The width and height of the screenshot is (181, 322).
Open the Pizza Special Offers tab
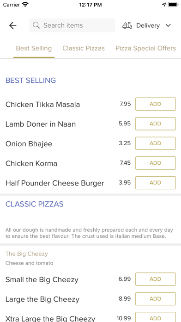coord(146,48)
